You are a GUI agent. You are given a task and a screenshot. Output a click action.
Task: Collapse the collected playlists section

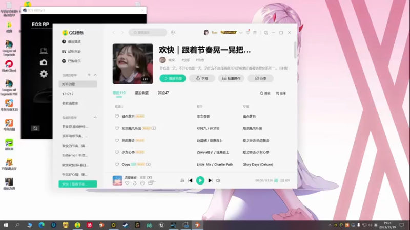(x=95, y=118)
